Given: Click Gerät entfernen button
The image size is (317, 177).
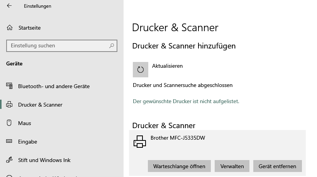Looking at the screenshot, I should tap(277, 166).
